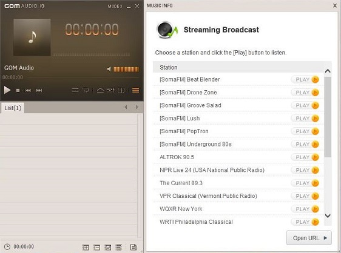Mute audio with the speaker icon
This screenshot has height=253, width=341.
109,69
